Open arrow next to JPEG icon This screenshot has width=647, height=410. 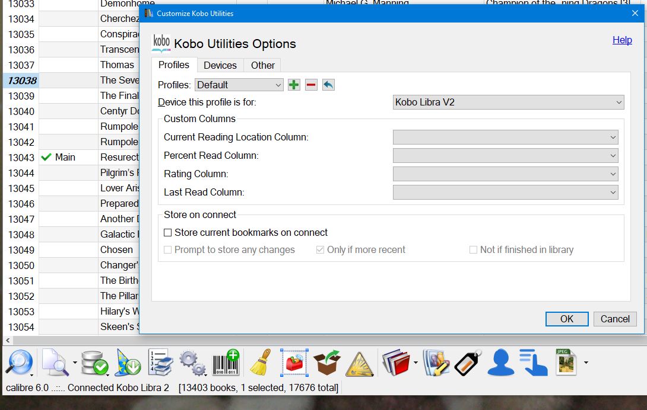pyautogui.click(x=586, y=363)
